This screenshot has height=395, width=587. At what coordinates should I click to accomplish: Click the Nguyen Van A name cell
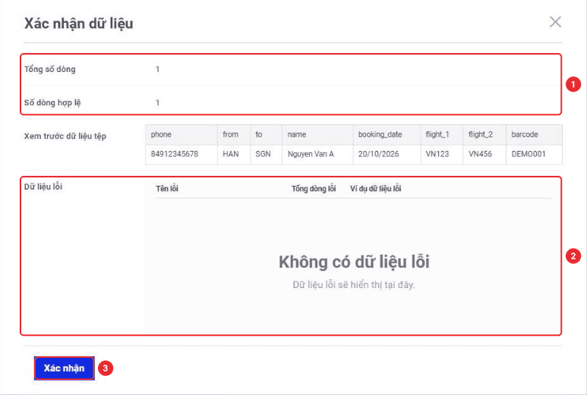coord(317,155)
